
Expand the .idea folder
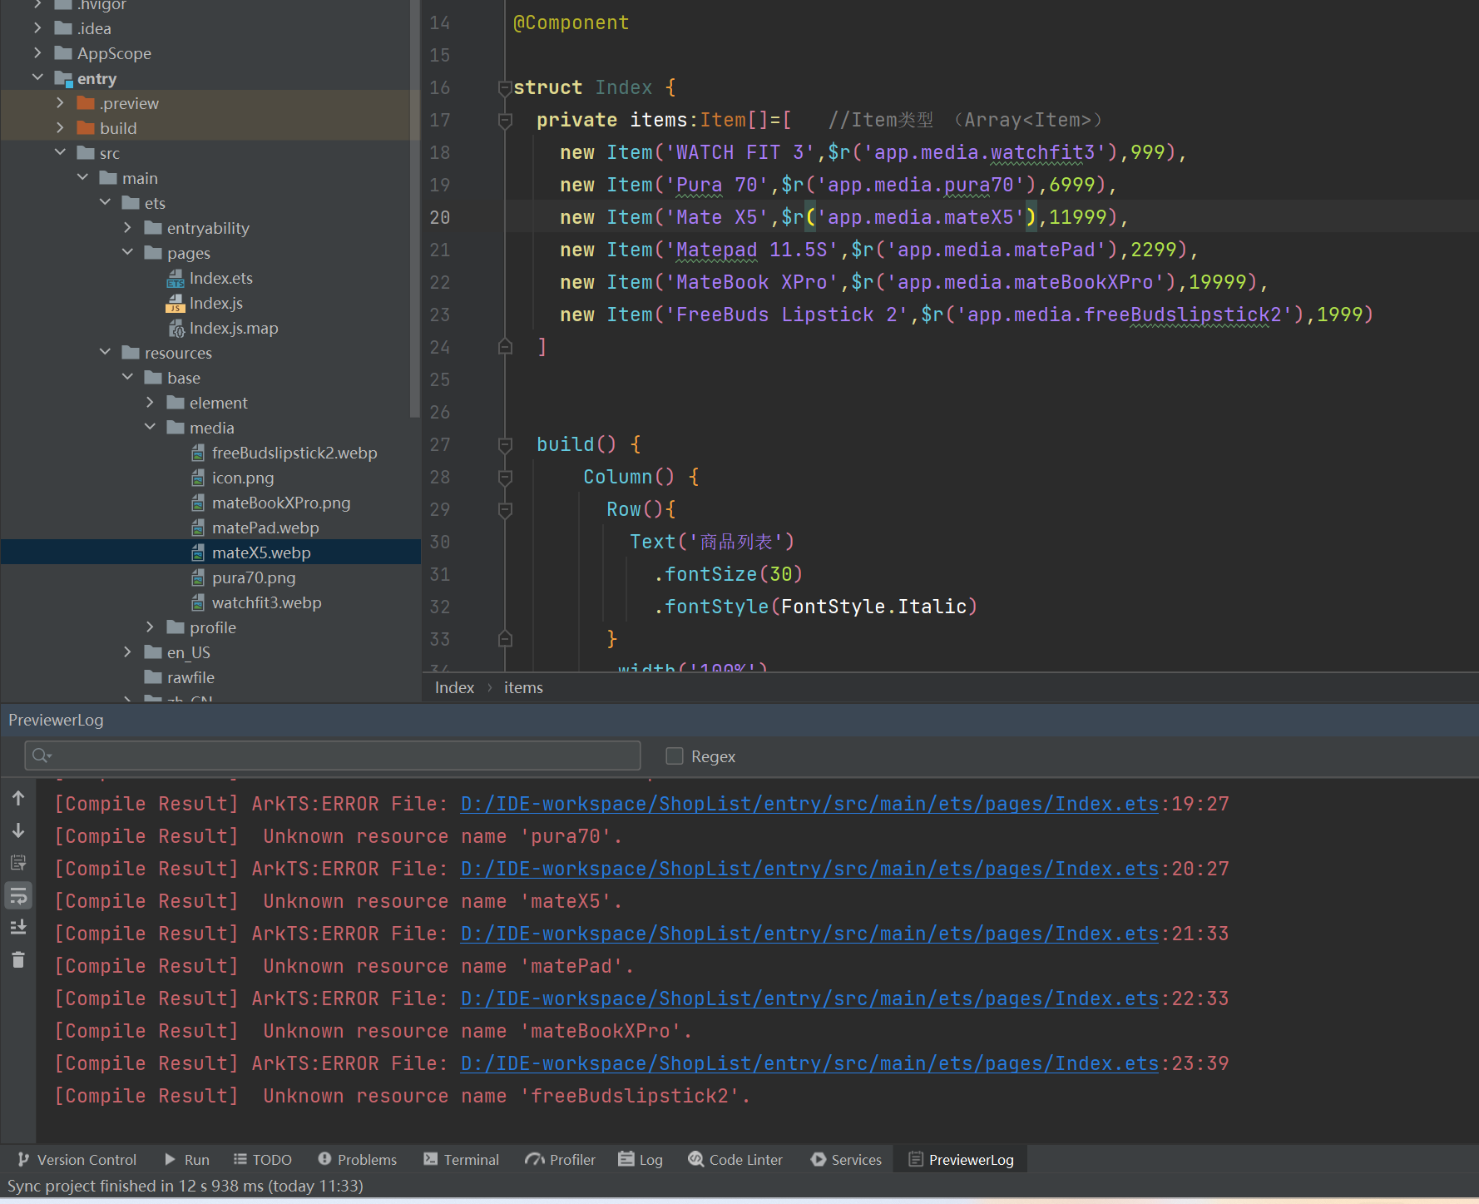click(37, 27)
